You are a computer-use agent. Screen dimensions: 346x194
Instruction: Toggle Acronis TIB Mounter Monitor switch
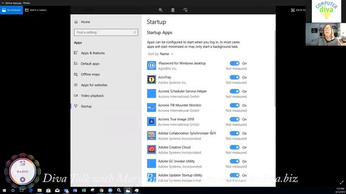point(234,106)
